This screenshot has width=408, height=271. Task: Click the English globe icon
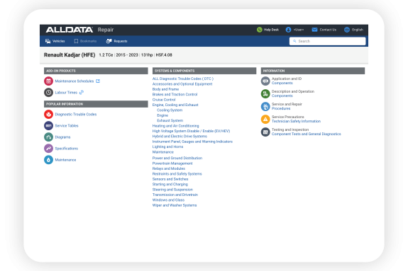click(347, 30)
